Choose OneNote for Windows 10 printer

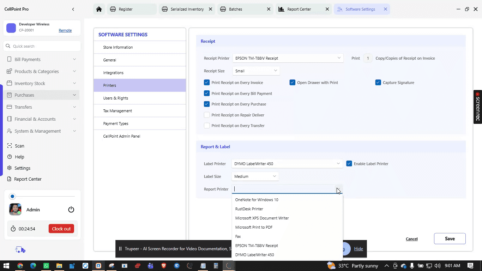tap(287, 200)
